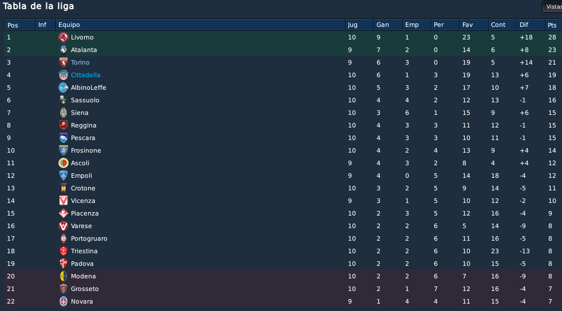Select the AlbinoLeffe team name
Screen dimensions: 562x311
[89, 87]
